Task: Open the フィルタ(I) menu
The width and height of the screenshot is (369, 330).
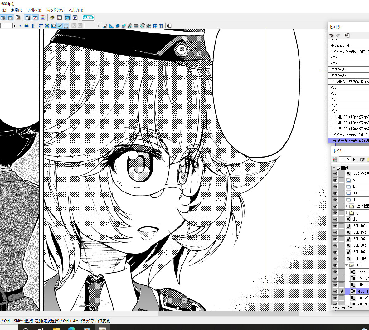Action: pos(34,10)
